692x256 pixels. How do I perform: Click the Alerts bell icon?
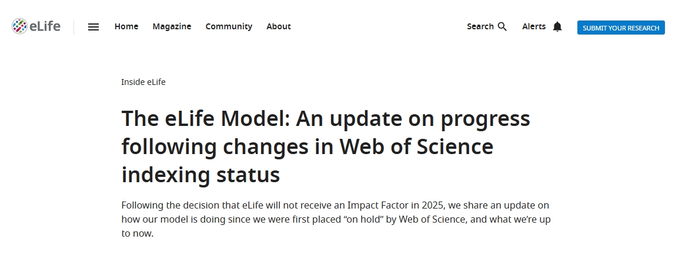pyautogui.click(x=557, y=27)
